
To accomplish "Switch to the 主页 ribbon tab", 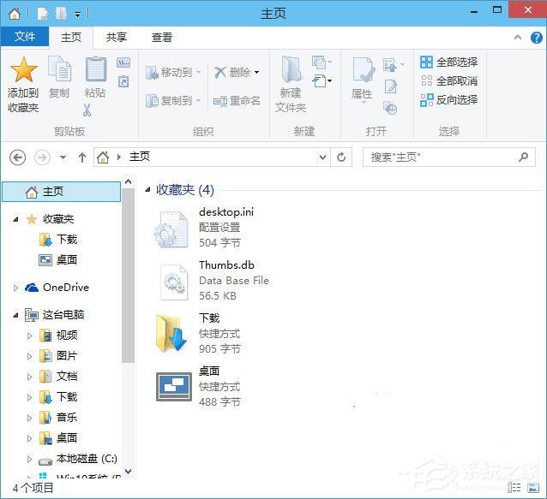I will tap(71, 38).
